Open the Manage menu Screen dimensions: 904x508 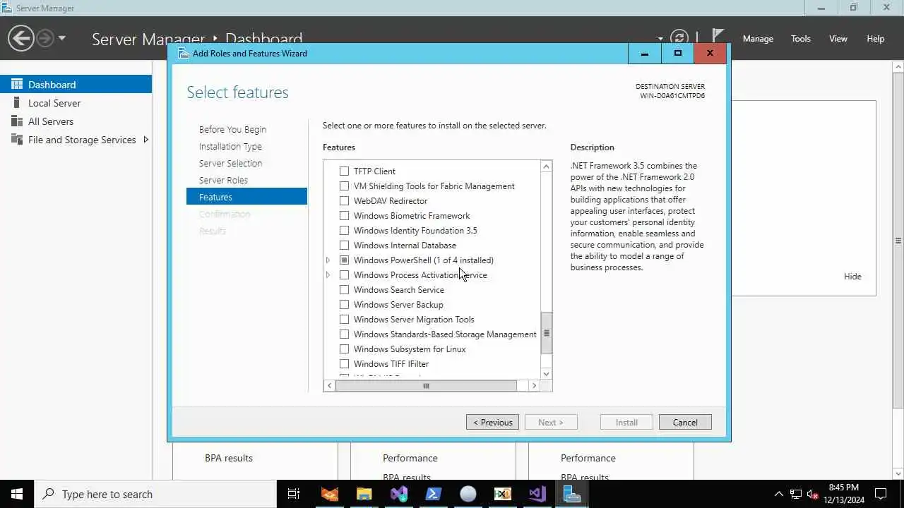tap(758, 39)
